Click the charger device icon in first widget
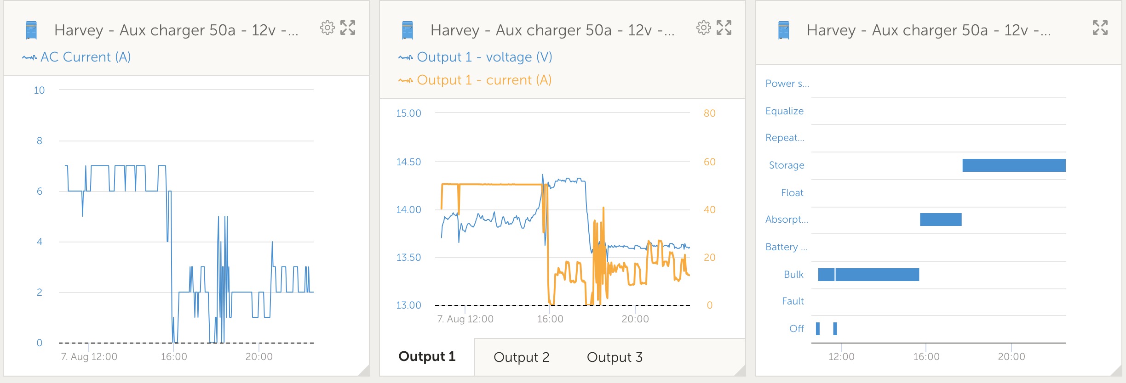The image size is (1126, 383). click(31, 30)
